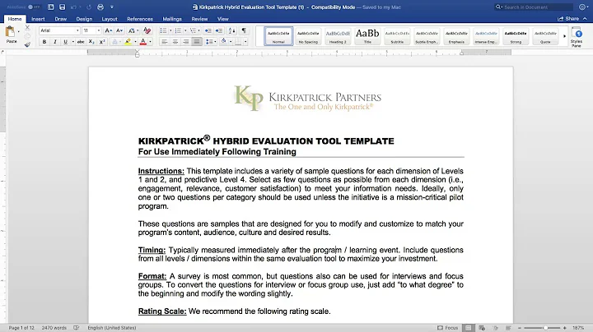The height and width of the screenshot is (332, 593).
Task: Select the References tab
Action: point(140,19)
